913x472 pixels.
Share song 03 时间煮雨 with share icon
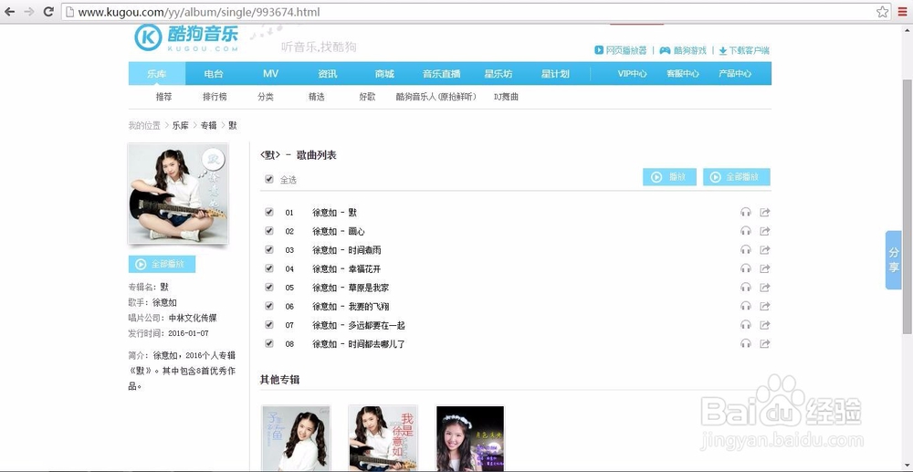tap(765, 249)
